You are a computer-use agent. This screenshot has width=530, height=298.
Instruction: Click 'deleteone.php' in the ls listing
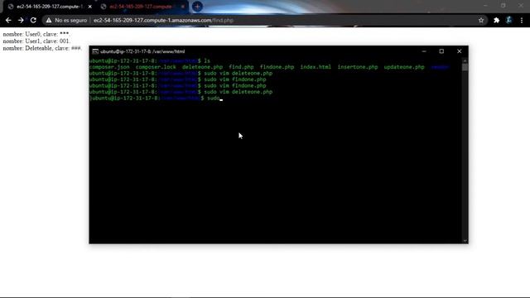click(x=202, y=67)
